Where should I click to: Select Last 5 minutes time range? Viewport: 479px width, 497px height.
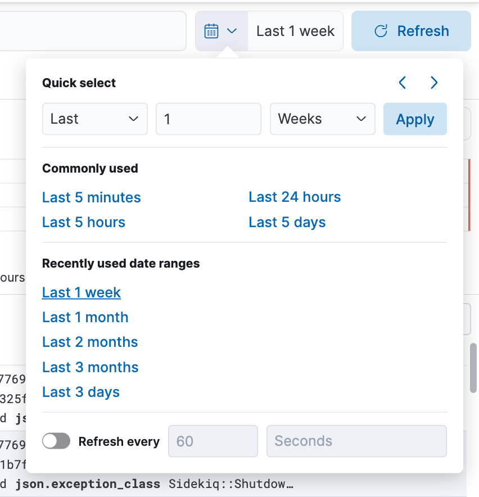point(91,197)
